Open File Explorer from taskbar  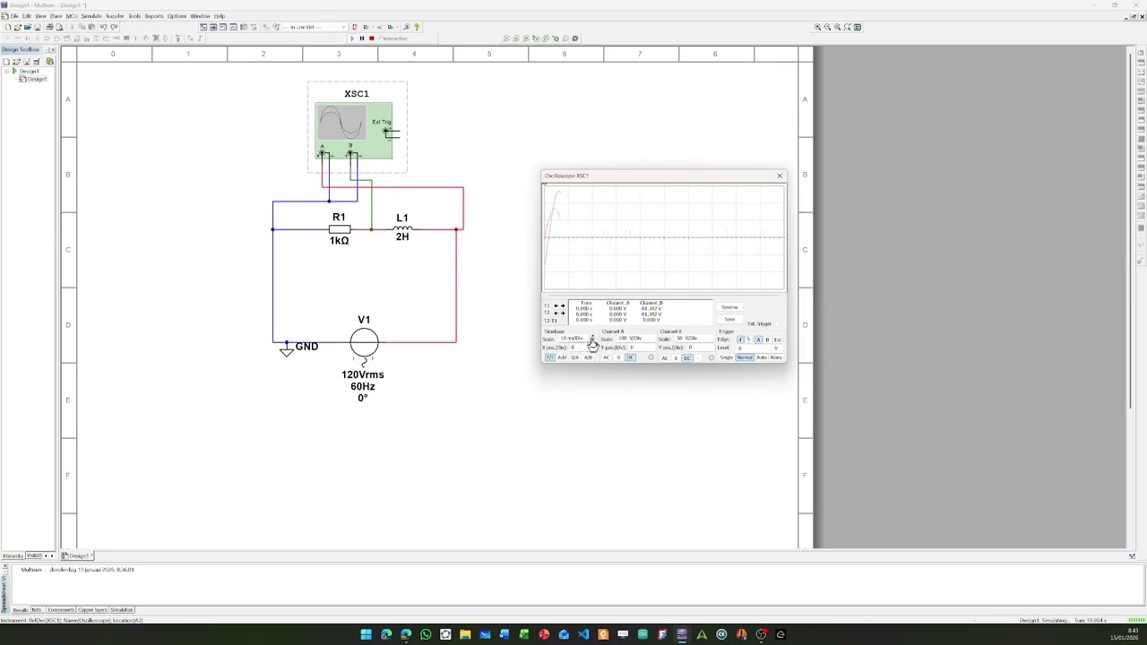click(x=465, y=634)
